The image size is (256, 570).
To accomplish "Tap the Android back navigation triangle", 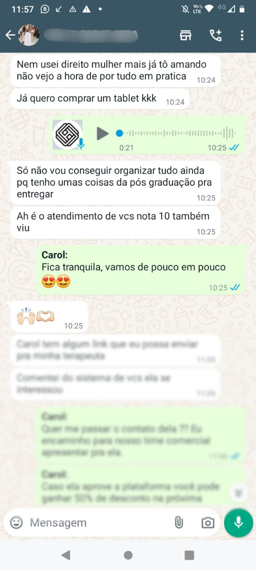I will (x=66, y=555).
